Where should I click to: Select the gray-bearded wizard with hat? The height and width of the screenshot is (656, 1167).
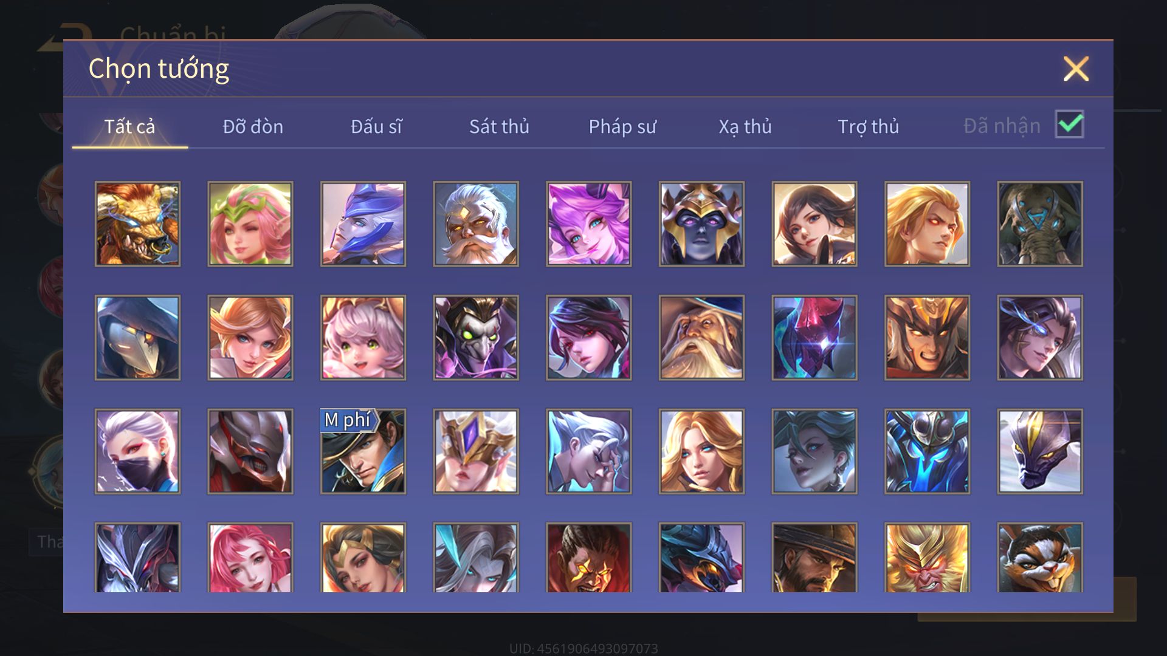pos(701,338)
